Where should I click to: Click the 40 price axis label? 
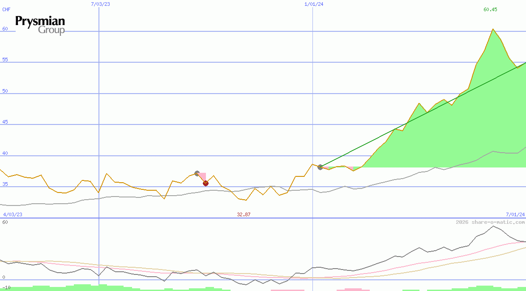(5, 154)
